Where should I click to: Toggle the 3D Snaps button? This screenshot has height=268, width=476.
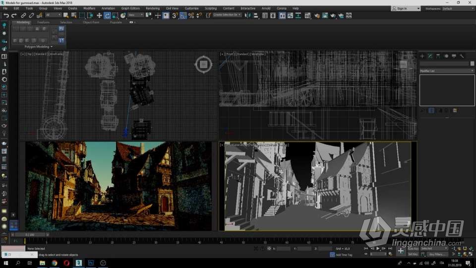[175, 15]
